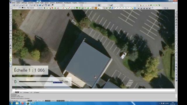187x105 pixels.
Task: Click the orange horizontal-lines hatch icon
Action: [96, 8]
